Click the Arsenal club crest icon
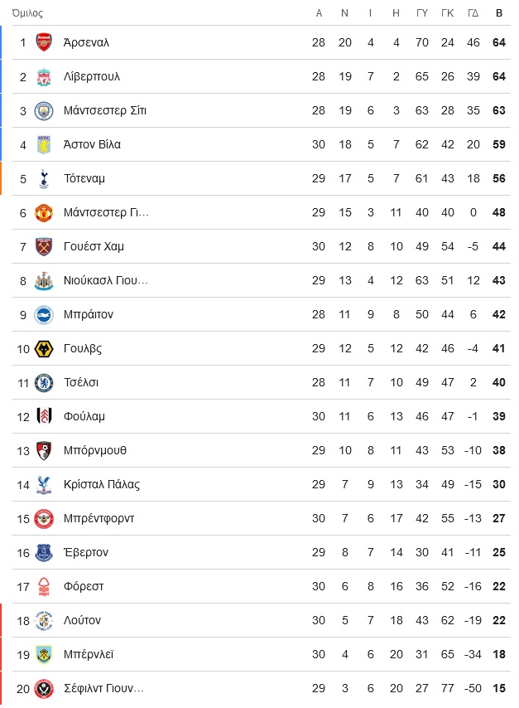This screenshot has height=708, width=519. (x=44, y=42)
